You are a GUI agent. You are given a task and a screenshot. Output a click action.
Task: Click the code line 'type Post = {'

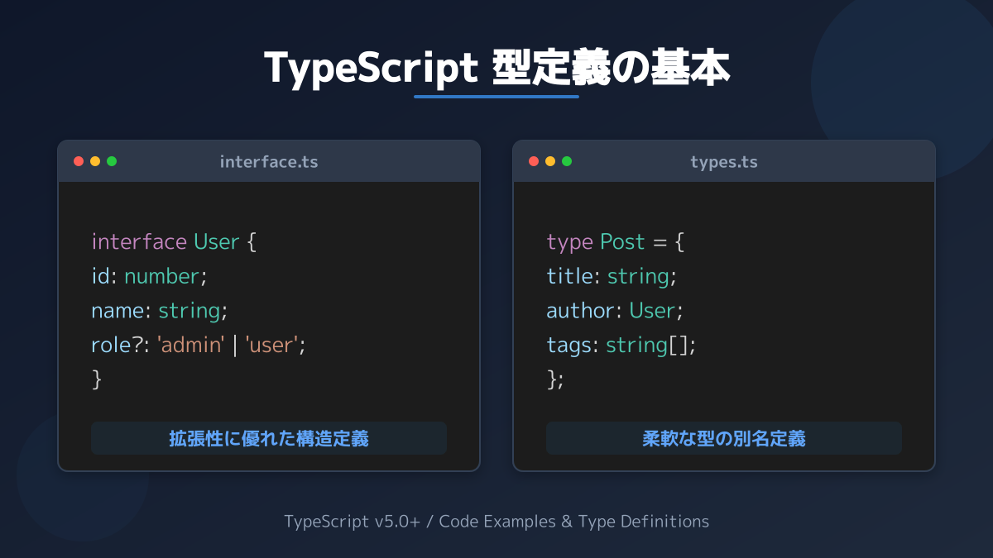coord(616,242)
